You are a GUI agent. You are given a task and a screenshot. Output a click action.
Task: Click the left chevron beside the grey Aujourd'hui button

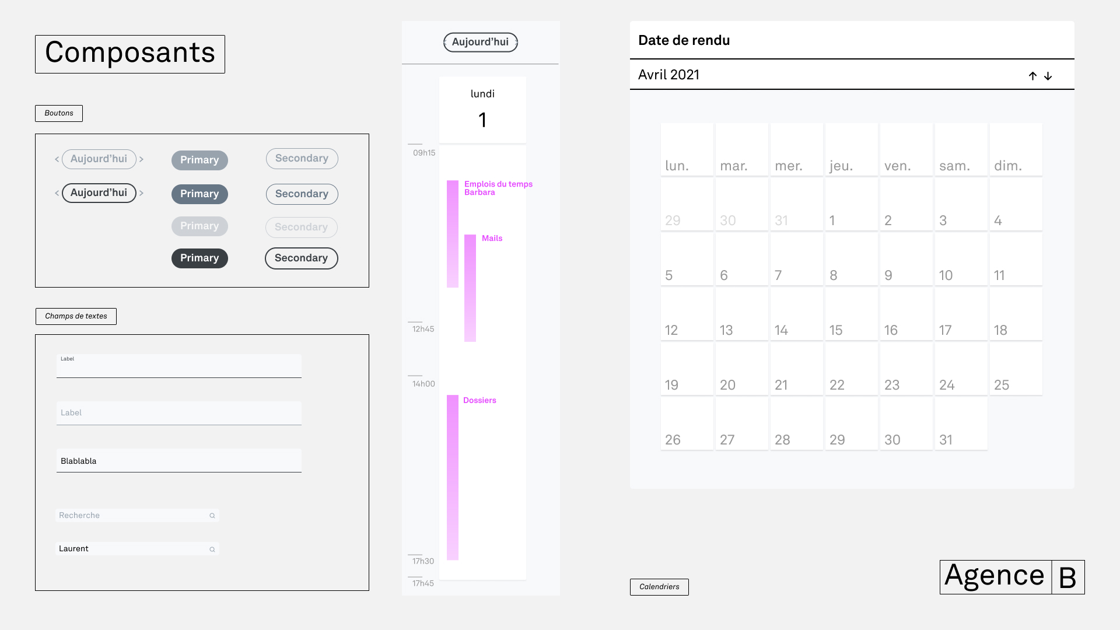pyautogui.click(x=57, y=159)
